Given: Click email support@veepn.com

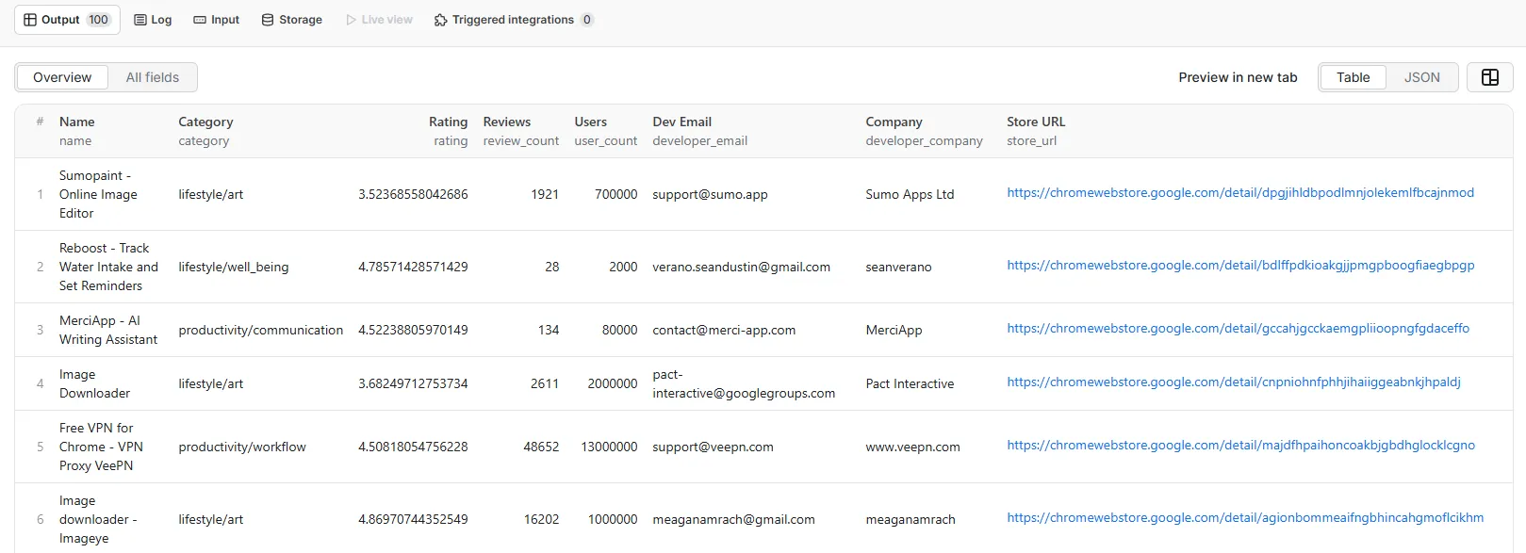Looking at the screenshot, I should 713,447.
